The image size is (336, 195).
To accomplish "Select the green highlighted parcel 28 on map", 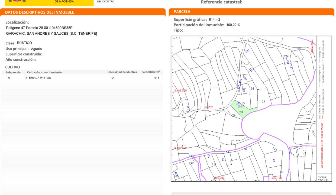I will pos(244,109).
